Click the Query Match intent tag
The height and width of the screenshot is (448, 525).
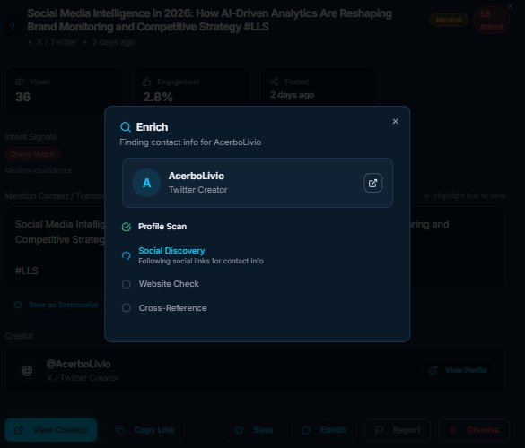[32, 154]
